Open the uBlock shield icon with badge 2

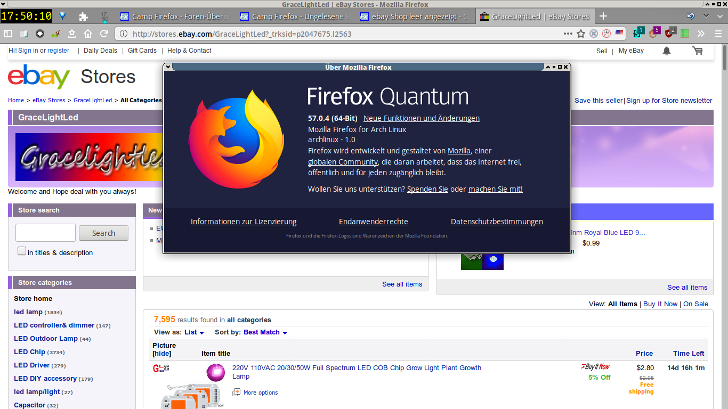coord(670,33)
